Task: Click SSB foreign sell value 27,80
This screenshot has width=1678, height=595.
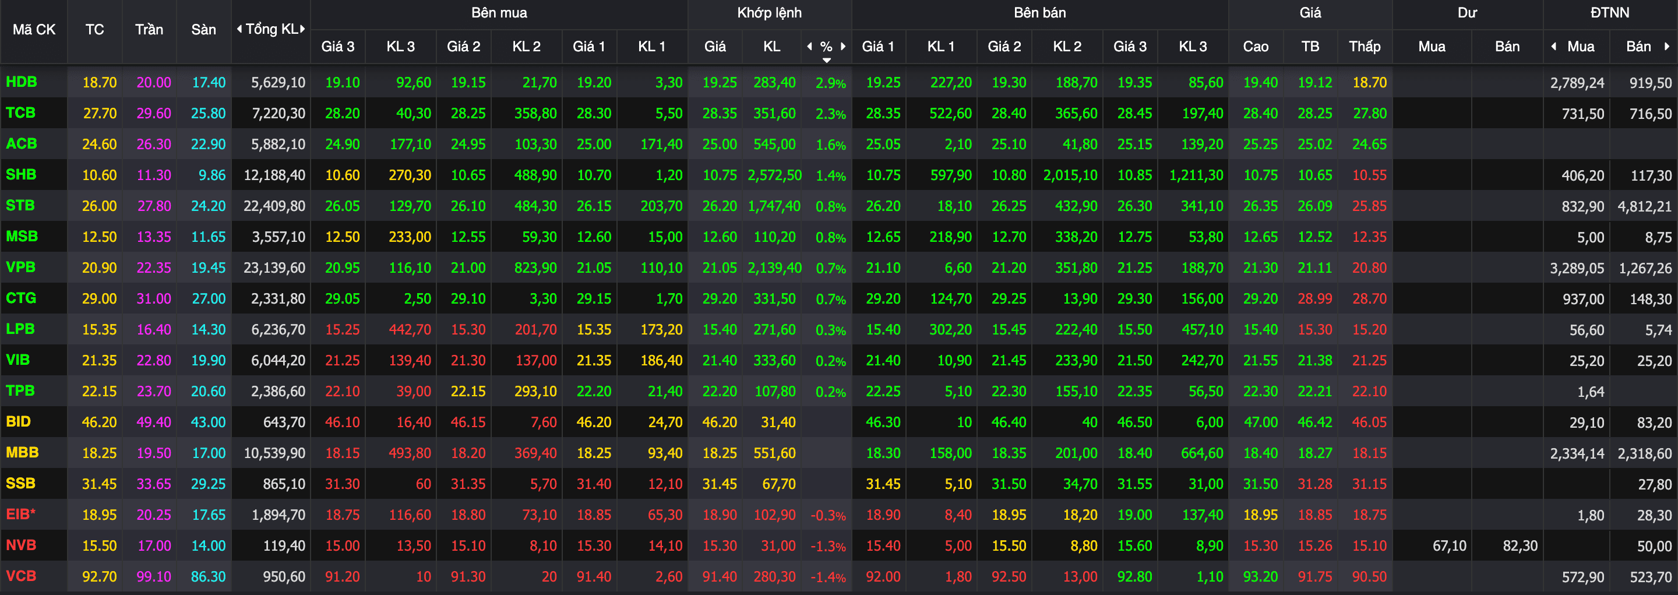Action: pyautogui.click(x=1655, y=484)
